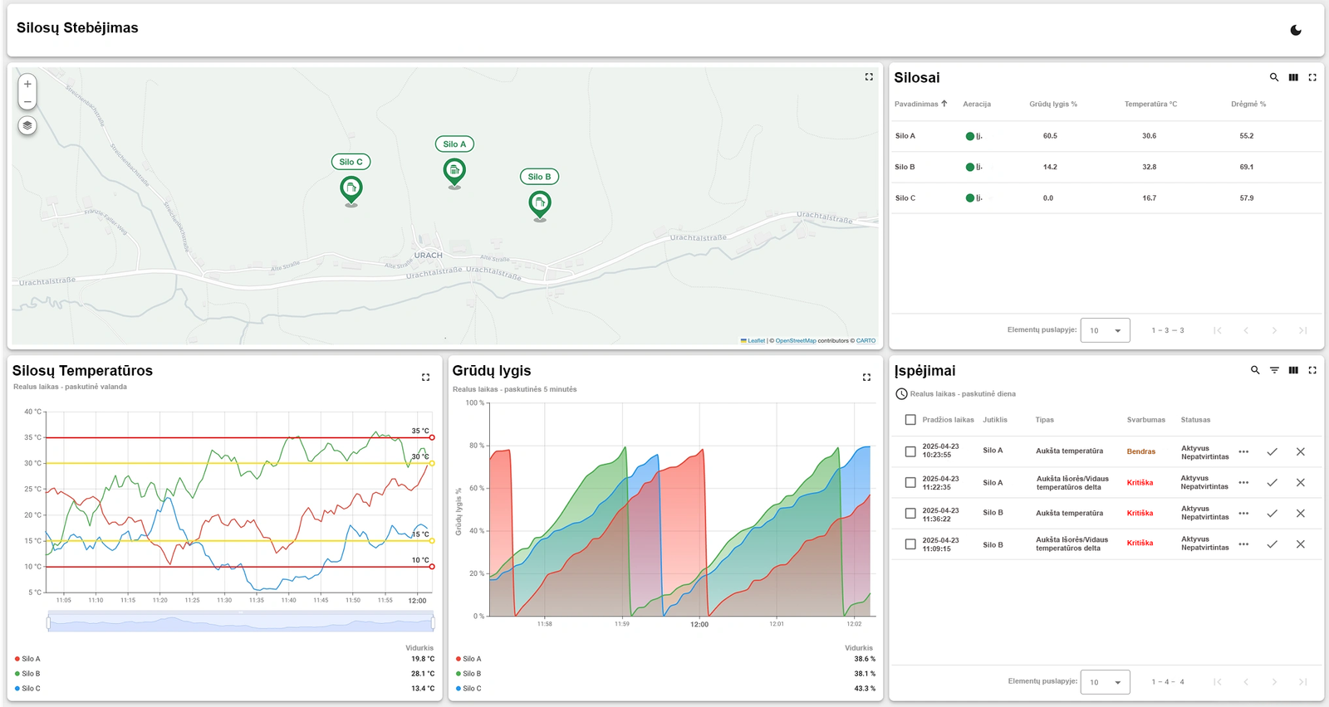1329x707 pixels.
Task: Open filter in Įspėjimai panel
Action: [x=1274, y=370]
